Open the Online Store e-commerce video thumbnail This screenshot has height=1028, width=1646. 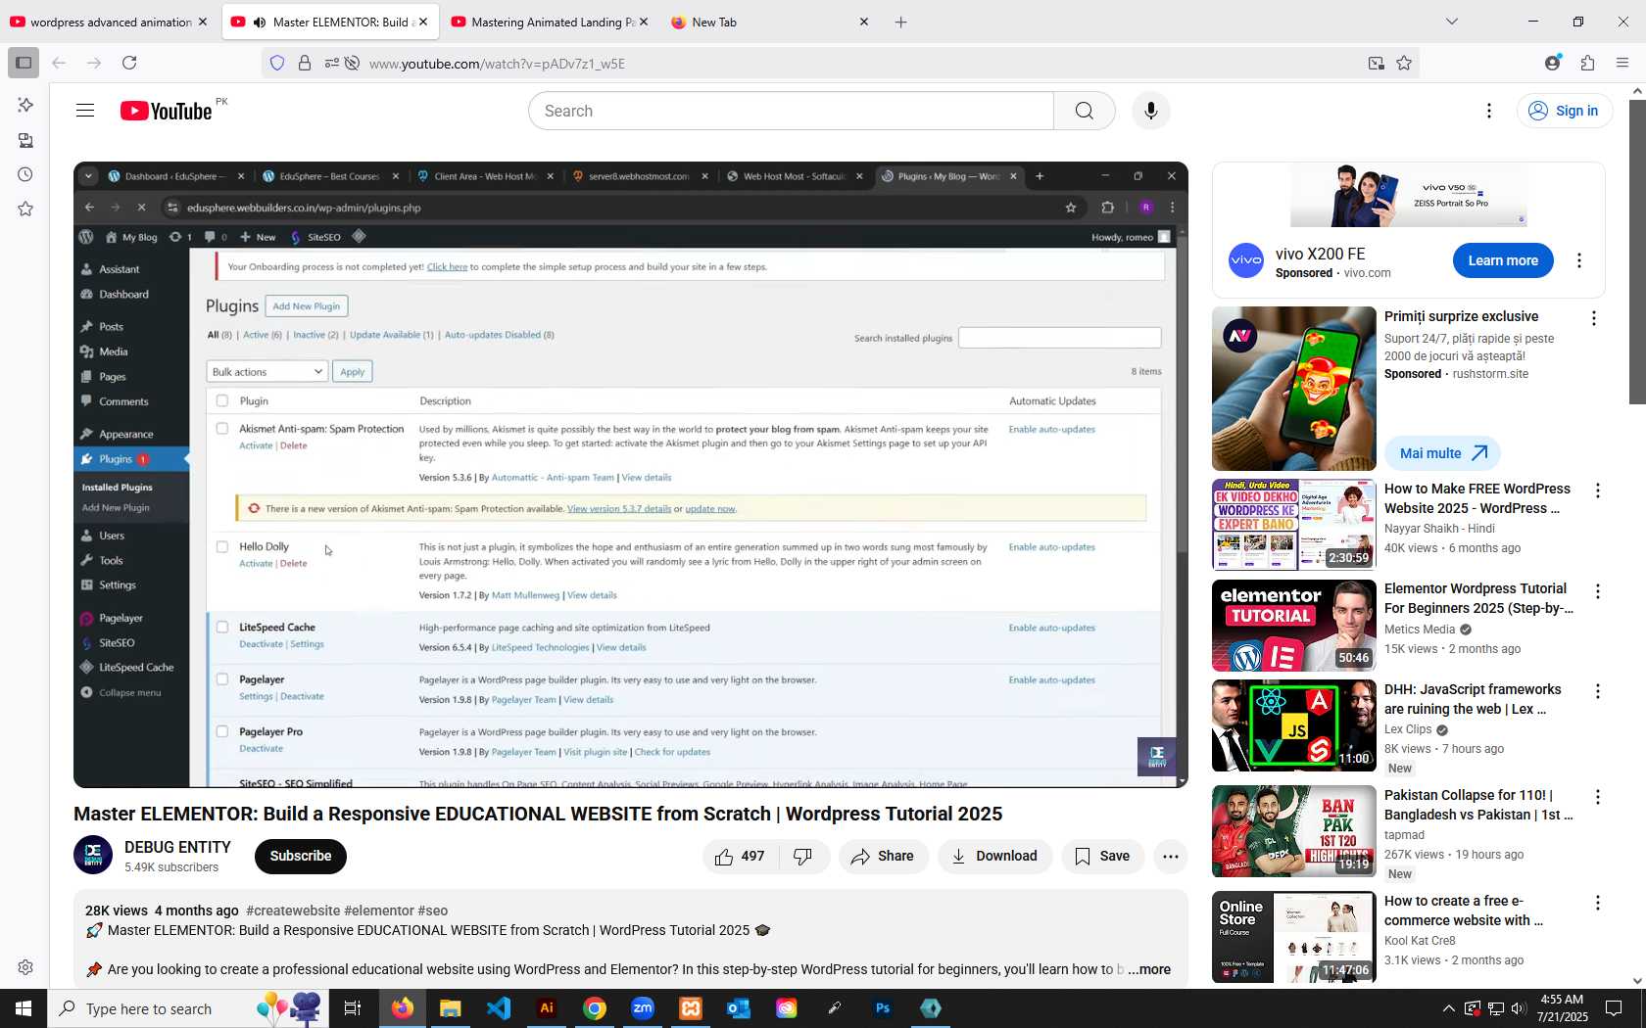click(1293, 937)
